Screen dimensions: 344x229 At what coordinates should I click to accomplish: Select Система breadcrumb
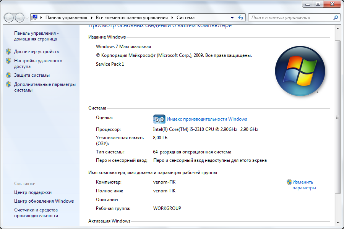185,18
